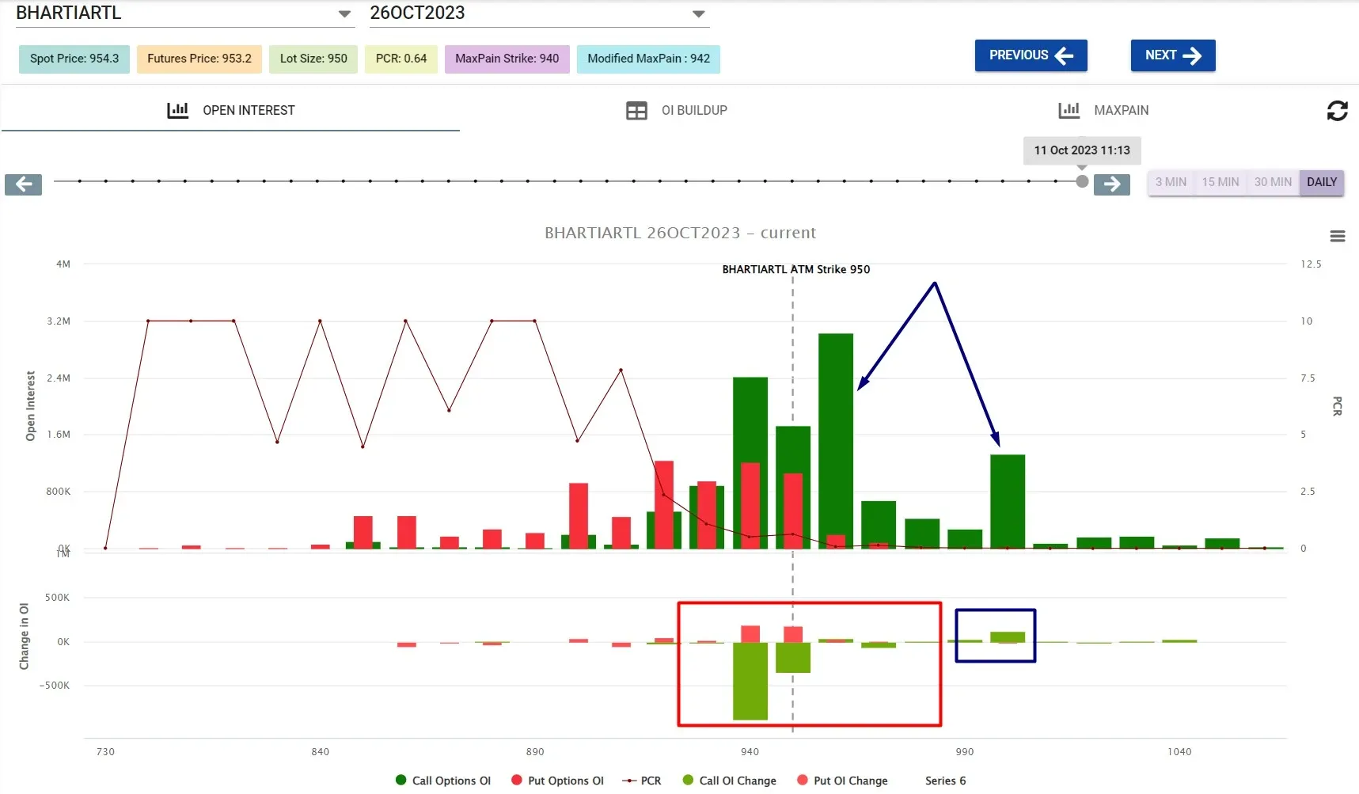Toggle Call OI Change legend series
Viewport: 1359px width, 794px height.
(x=729, y=781)
